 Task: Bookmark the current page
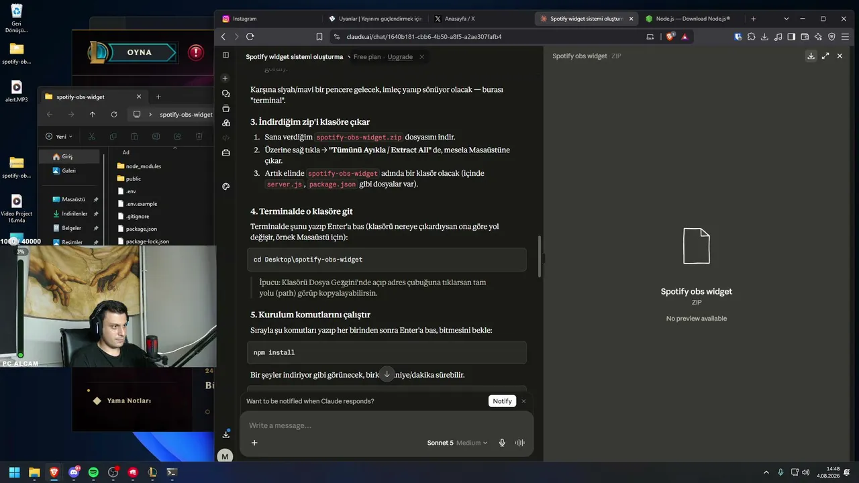pyautogui.click(x=319, y=37)
